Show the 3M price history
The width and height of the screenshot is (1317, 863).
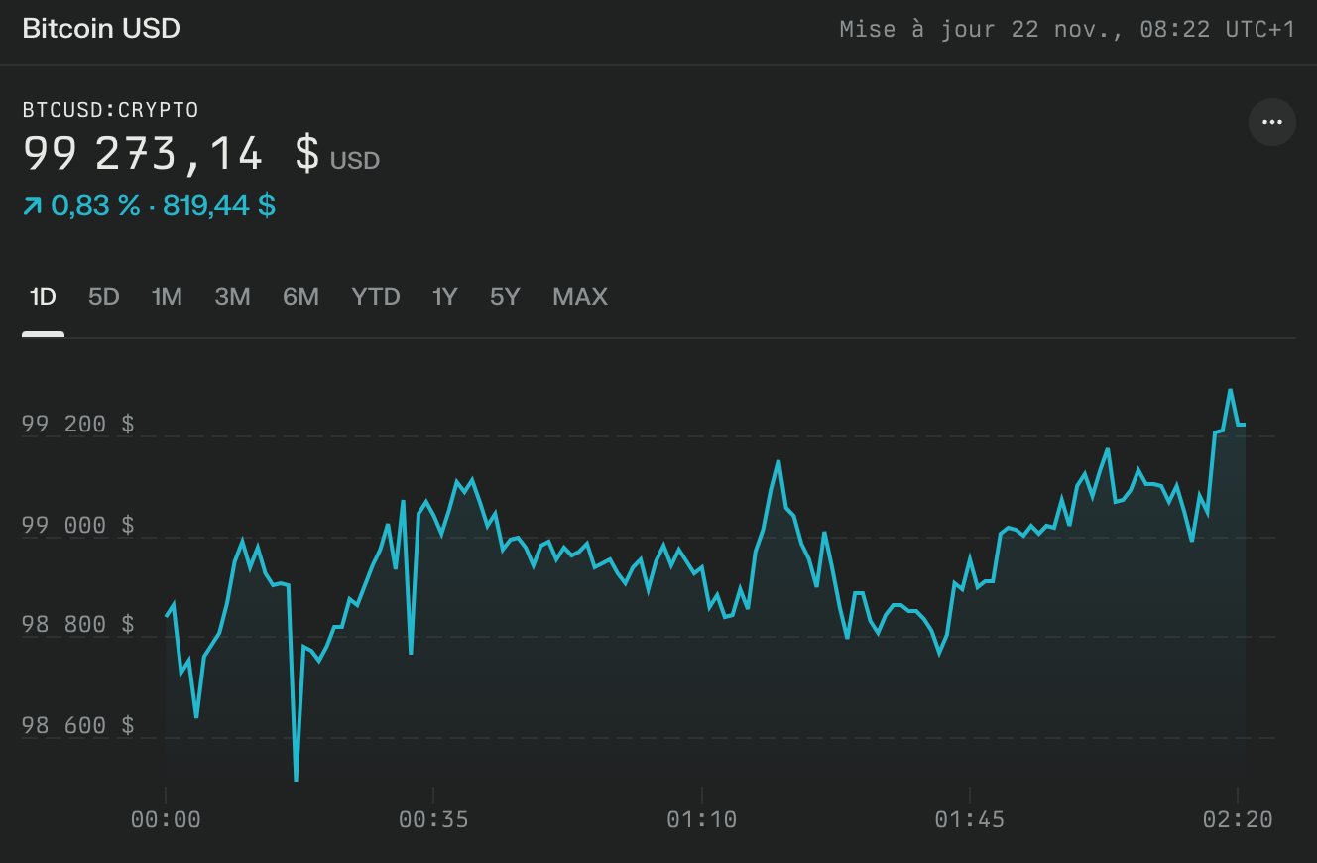[x=232, y=297]
